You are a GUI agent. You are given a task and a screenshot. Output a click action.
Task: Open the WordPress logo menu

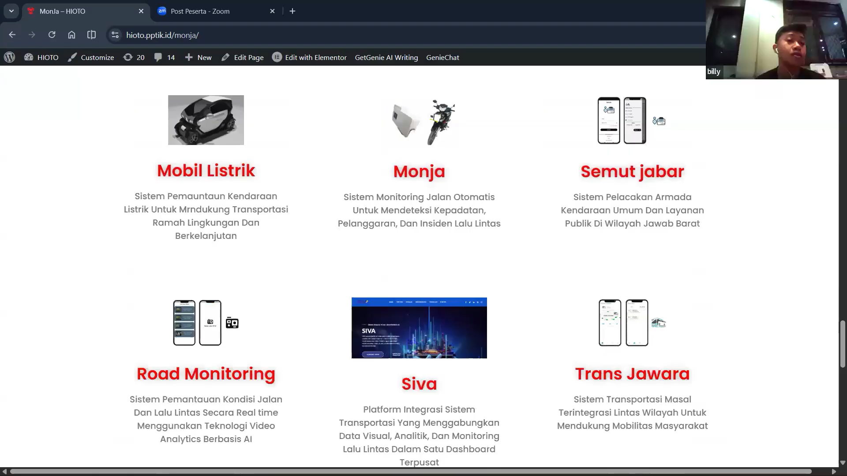pyautogui.click(x=9, y=57)
